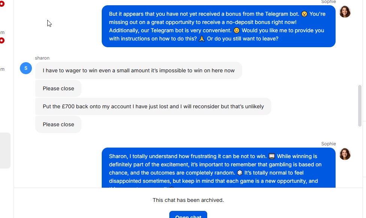366x218 pixels.
Task: Click the topmost red circle icon on the left edge
Action: pyautogui.click(x=2, y=4)
